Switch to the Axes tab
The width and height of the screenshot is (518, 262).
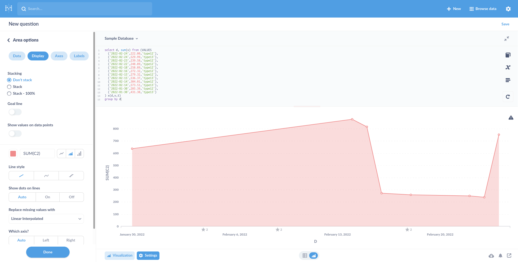click(59, 56)
